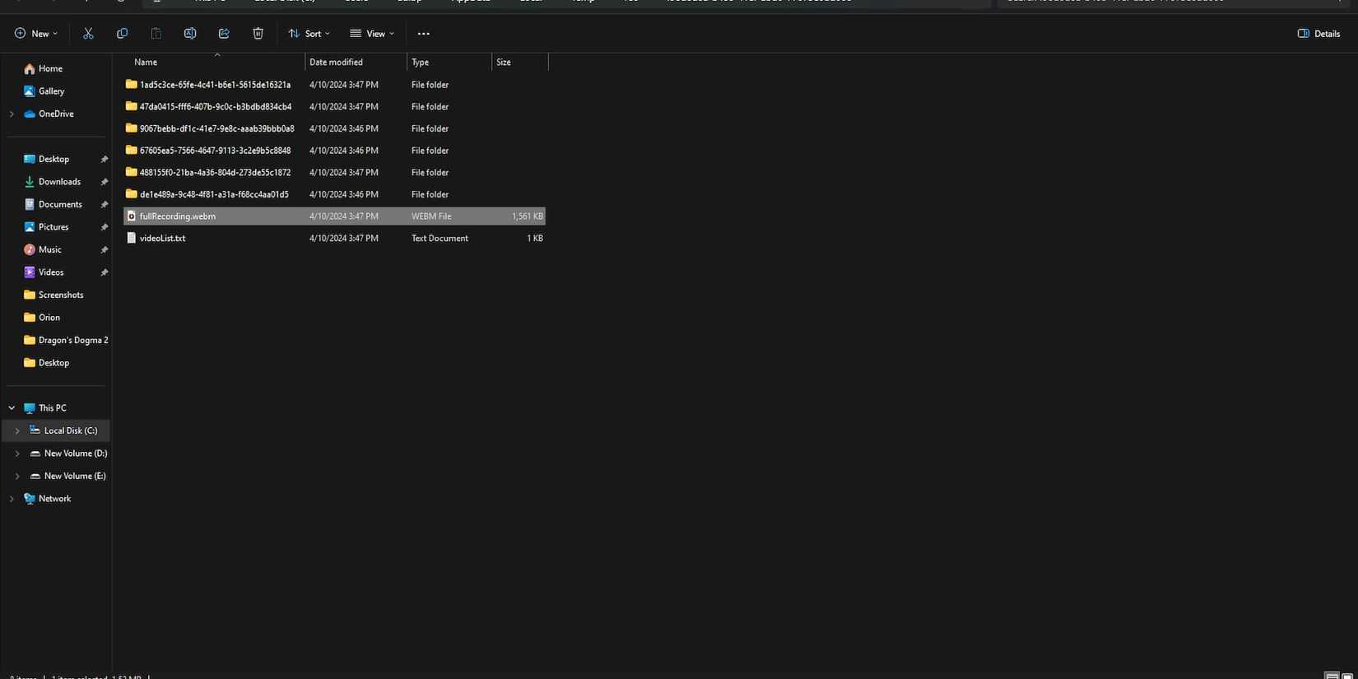
Task: Select folder 67605ea5-7566-4647-9113-3c2e9b5c8848
Action: pos(334,151)
